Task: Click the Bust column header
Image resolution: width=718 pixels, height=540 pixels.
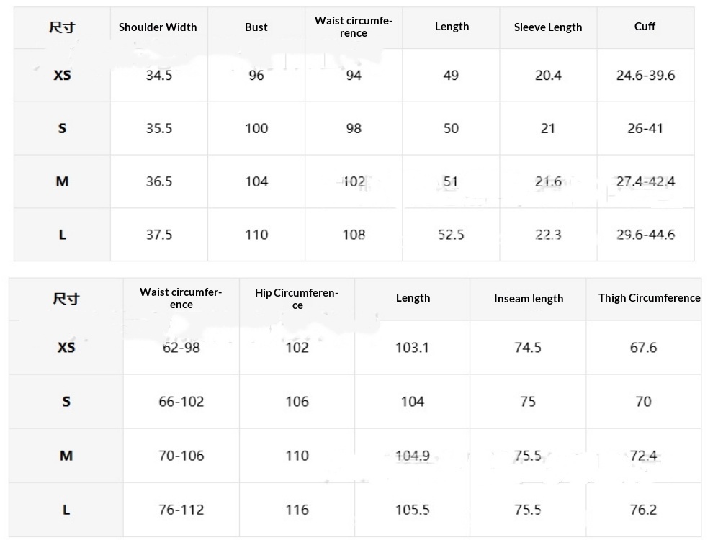Action: [256, 27]
